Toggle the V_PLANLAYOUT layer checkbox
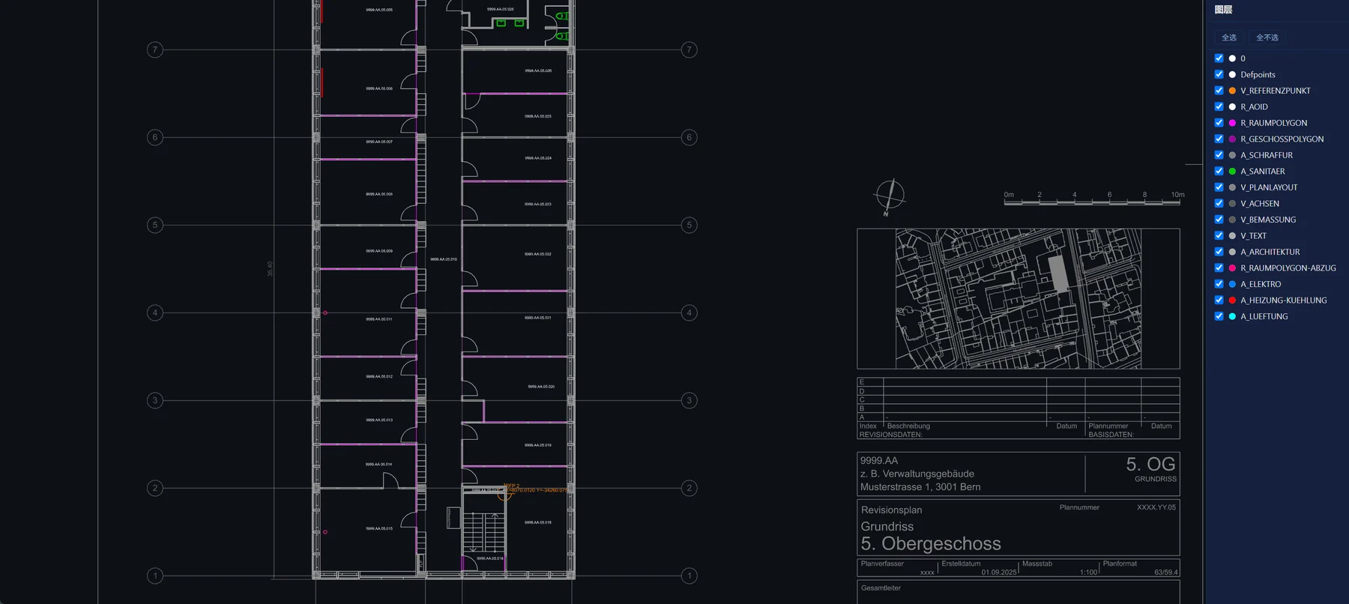 1219,187
